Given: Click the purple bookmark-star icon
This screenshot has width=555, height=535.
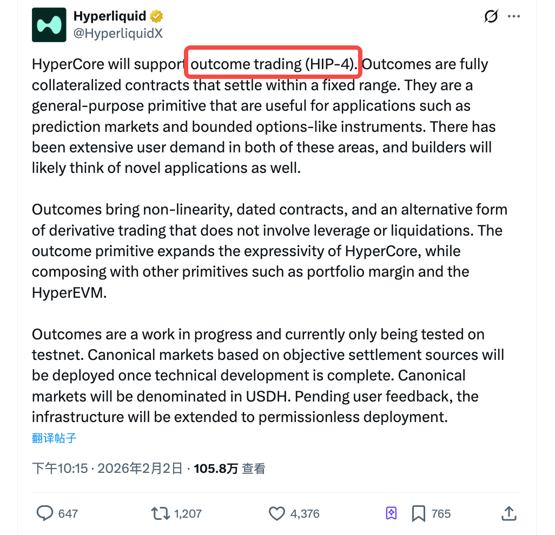Looking at the screenshot, I should [x=392, y=513].
